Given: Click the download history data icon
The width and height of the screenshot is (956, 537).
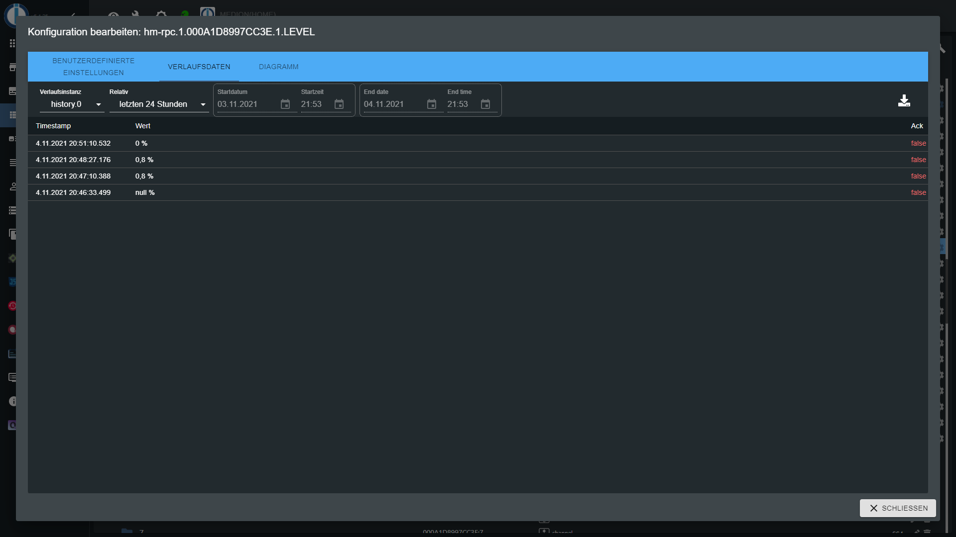Looking at the screenshot, I should [904, 101].
